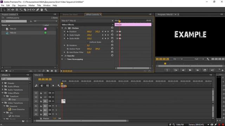Select the Zoom magnifier tool
Screen dimensions: 225x126
pyautogui.click(x=46, y=10)
